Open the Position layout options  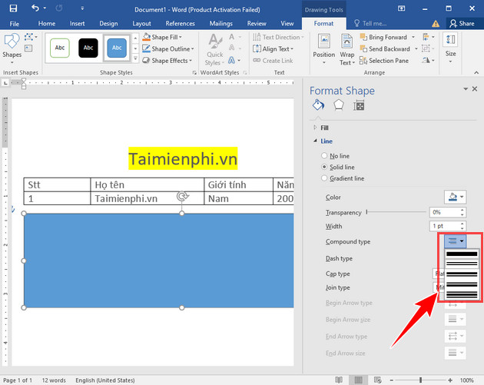coord(323,48)
